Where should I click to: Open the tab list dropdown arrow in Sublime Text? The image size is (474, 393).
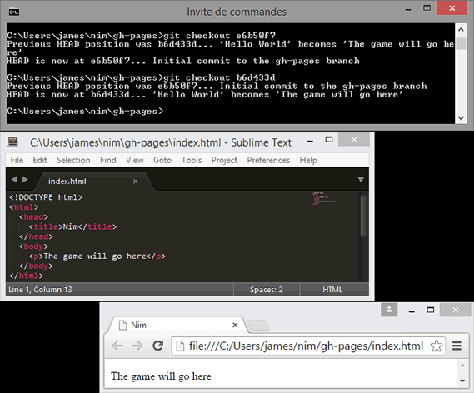point(361,180)
